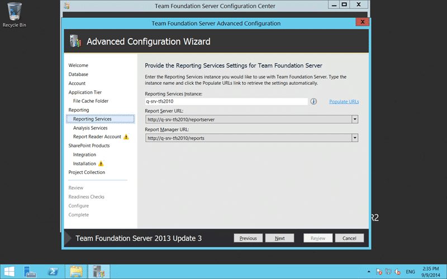Click the Next button

tap(280, 238)
